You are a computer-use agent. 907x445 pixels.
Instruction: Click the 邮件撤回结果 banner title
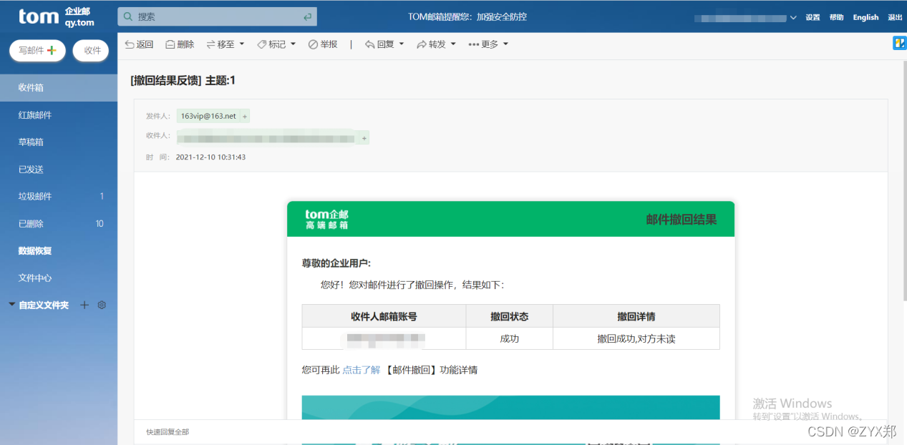tap(681, 220)
